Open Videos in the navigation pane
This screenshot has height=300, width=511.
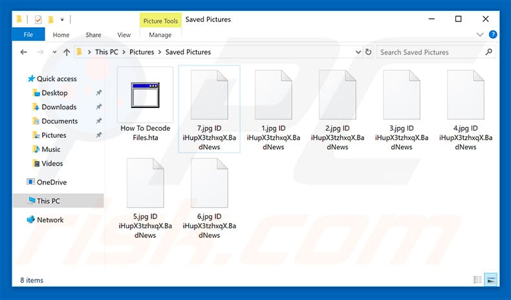point(48,163)
